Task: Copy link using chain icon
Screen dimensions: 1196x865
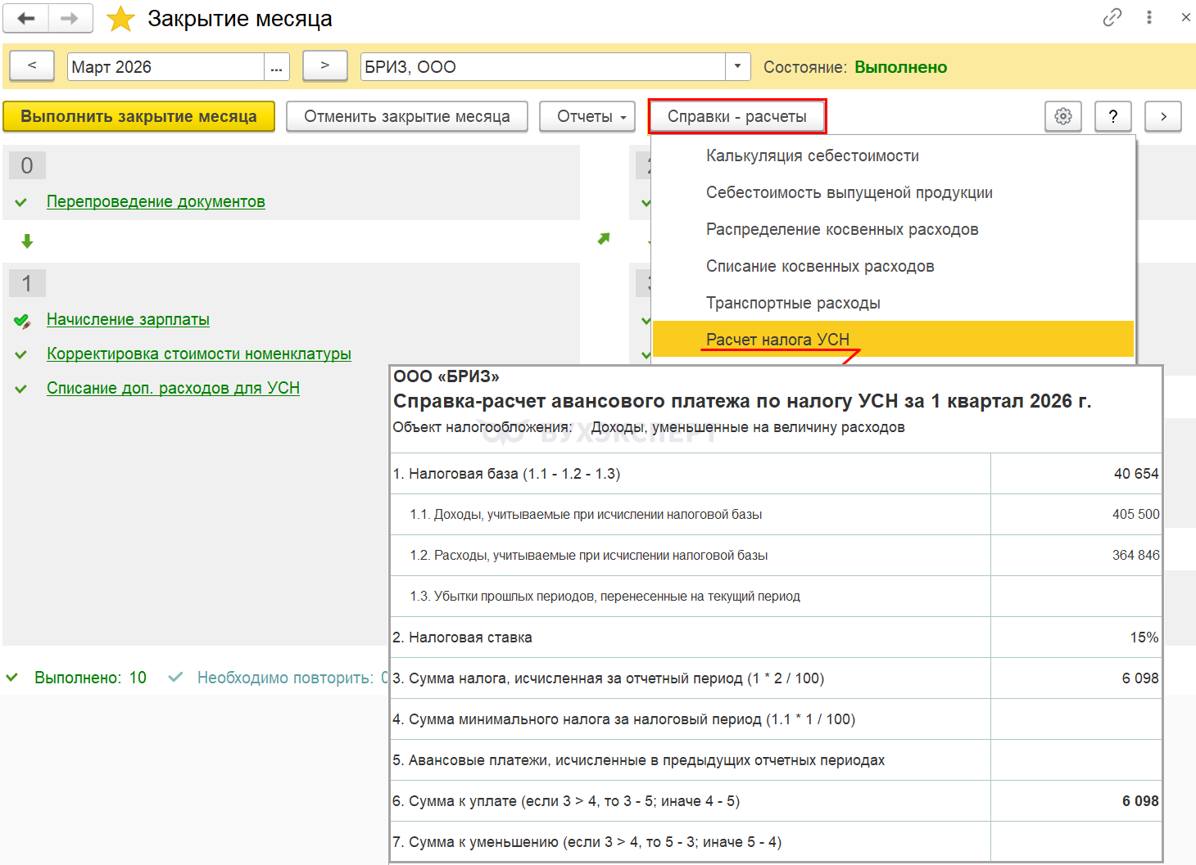Action: click(x=1112, y=17)
